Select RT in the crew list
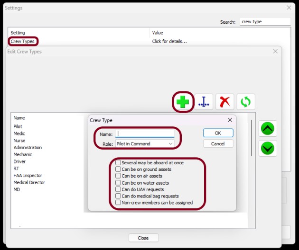This screenshot has width=299, height=250. 16,169
